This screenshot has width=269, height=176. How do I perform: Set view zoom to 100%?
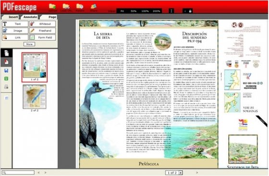pyautogui.click(x=145, y=11)
